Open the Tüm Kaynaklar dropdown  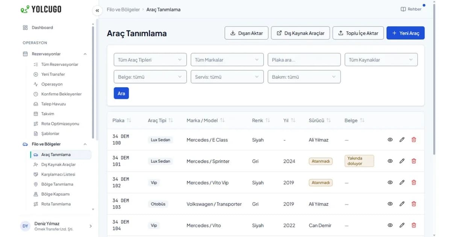(x=381, y=60)
